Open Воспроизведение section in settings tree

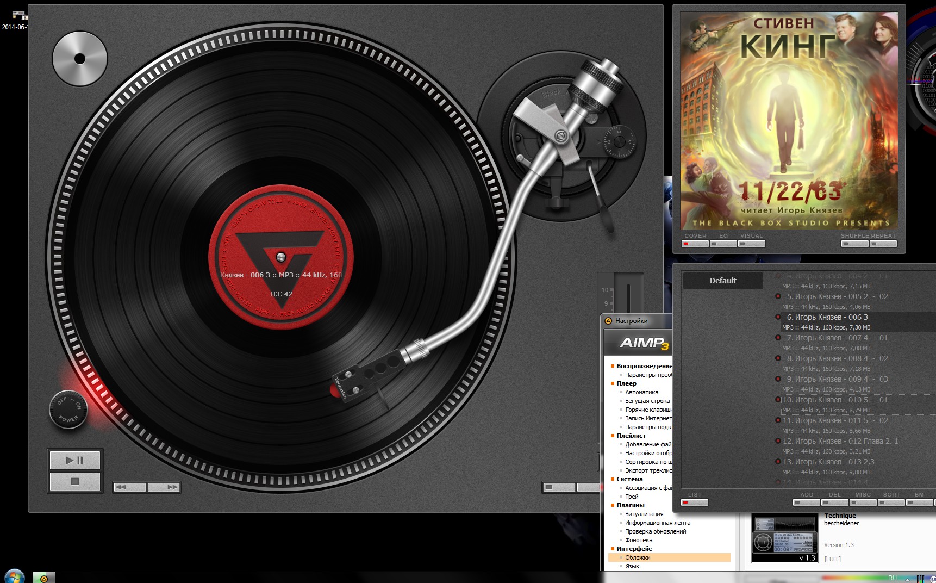point(644,366)
